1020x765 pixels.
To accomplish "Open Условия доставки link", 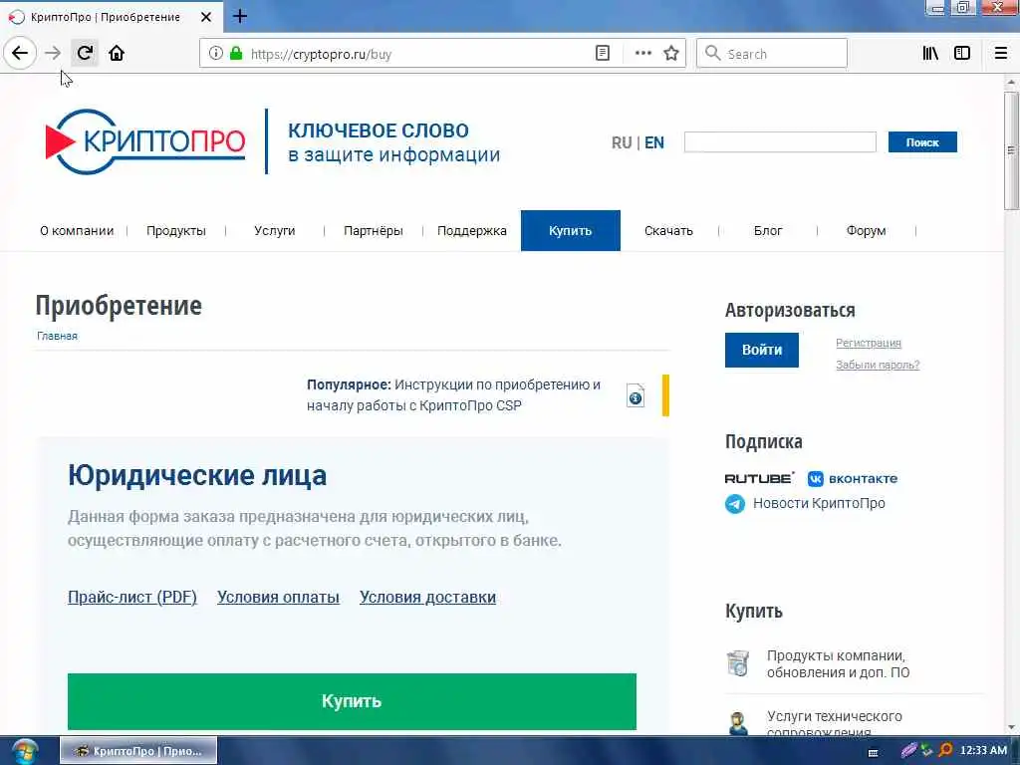I will point(428,598).
